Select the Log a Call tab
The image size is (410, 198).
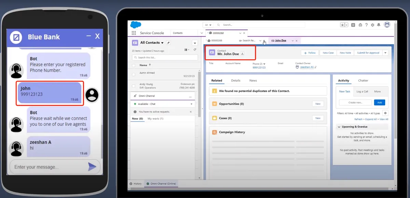(362, 91)
